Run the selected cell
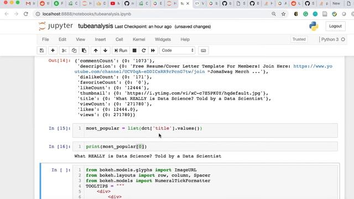The image size is (354, 199). coord(121,50)
